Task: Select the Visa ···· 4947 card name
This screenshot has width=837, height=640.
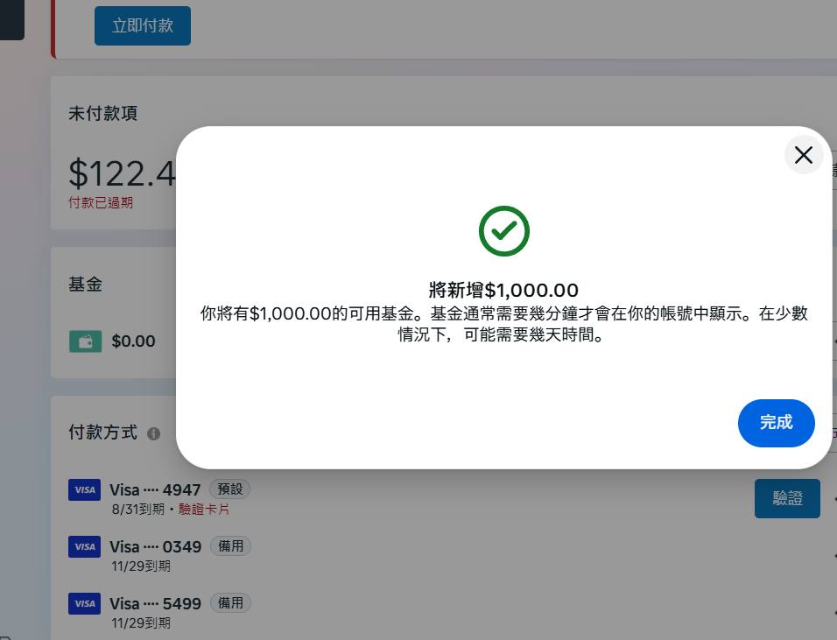Action: 155,490
